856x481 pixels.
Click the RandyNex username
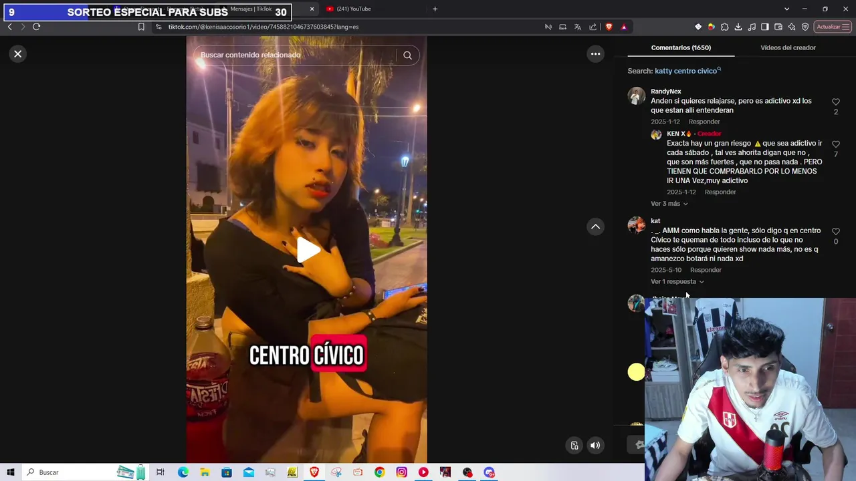(665, 92)
